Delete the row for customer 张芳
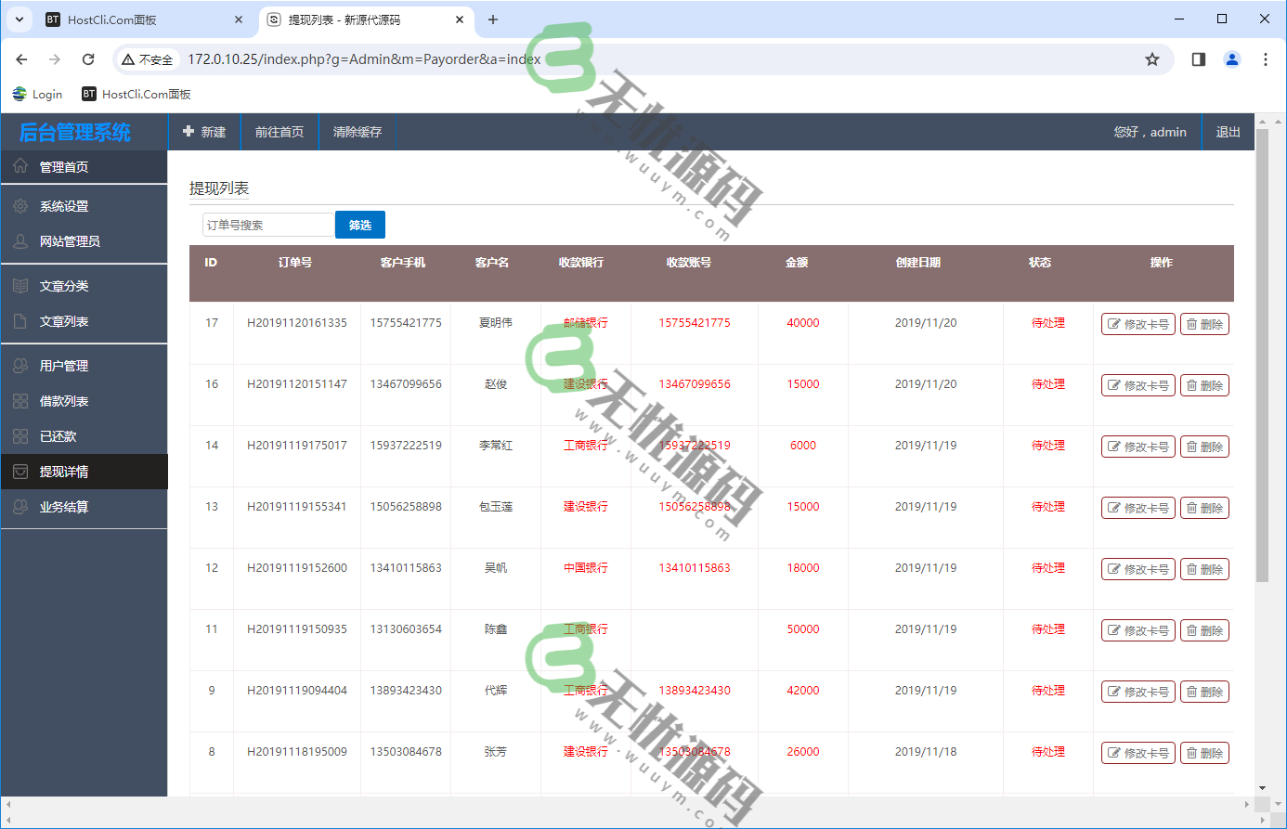Screen dimensions: 1287x829 1204,753
